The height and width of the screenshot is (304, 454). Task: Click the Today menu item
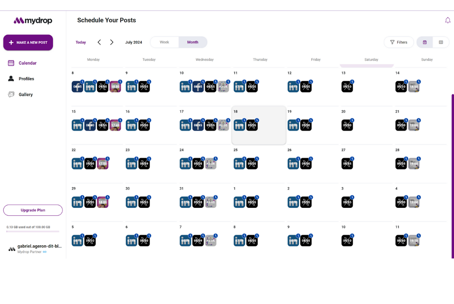[x=81, y=42]
